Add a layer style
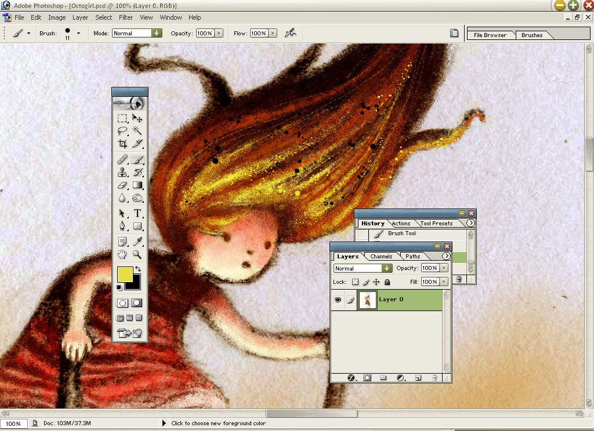 tap(351, 378)
